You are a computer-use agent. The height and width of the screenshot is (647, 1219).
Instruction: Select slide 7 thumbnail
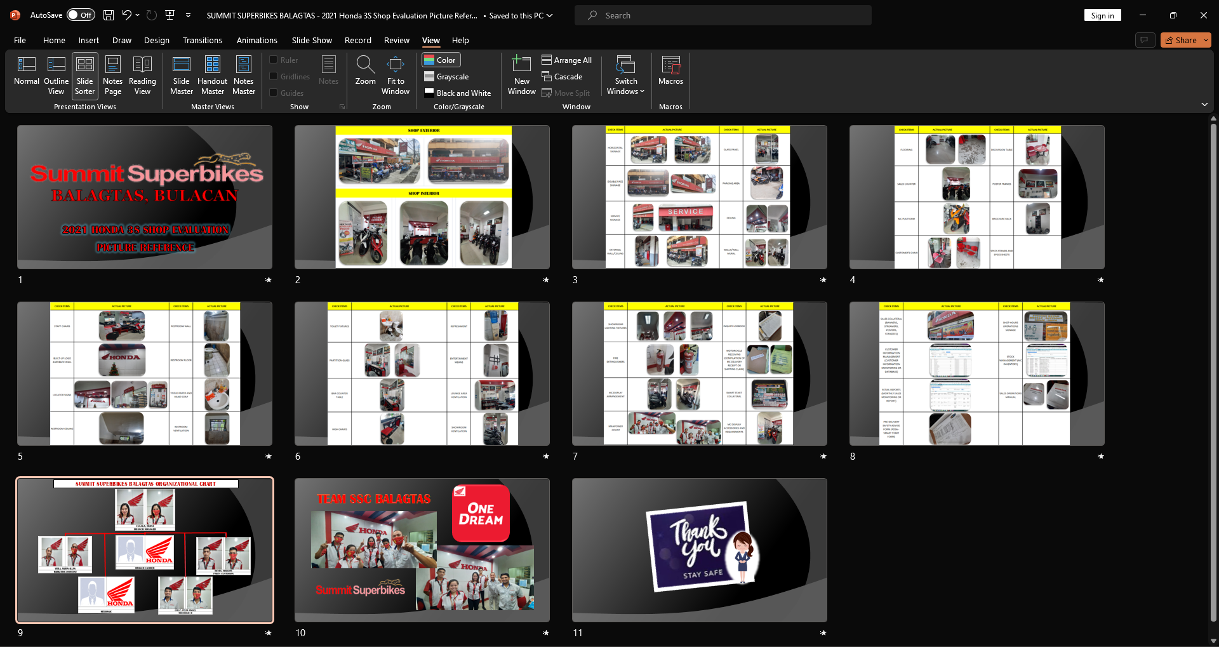[700, 373]
